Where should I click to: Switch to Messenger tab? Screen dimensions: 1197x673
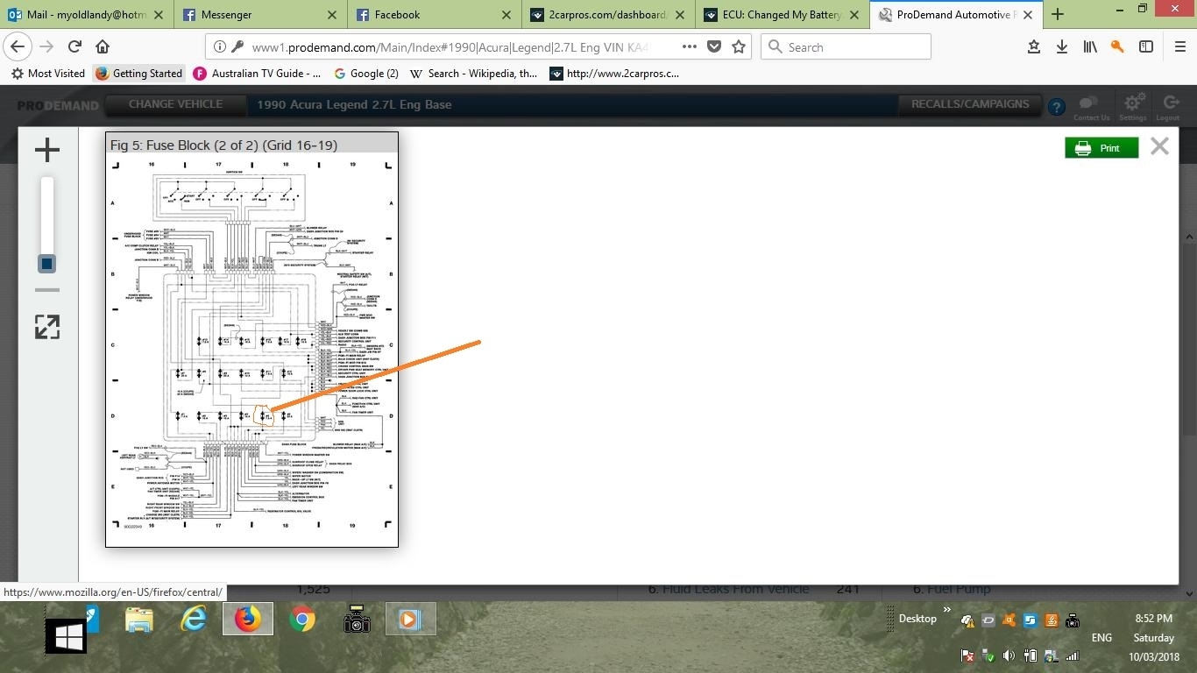(259, 15)
